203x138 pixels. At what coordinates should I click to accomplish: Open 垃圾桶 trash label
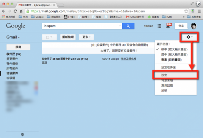(x=11, y=78)
